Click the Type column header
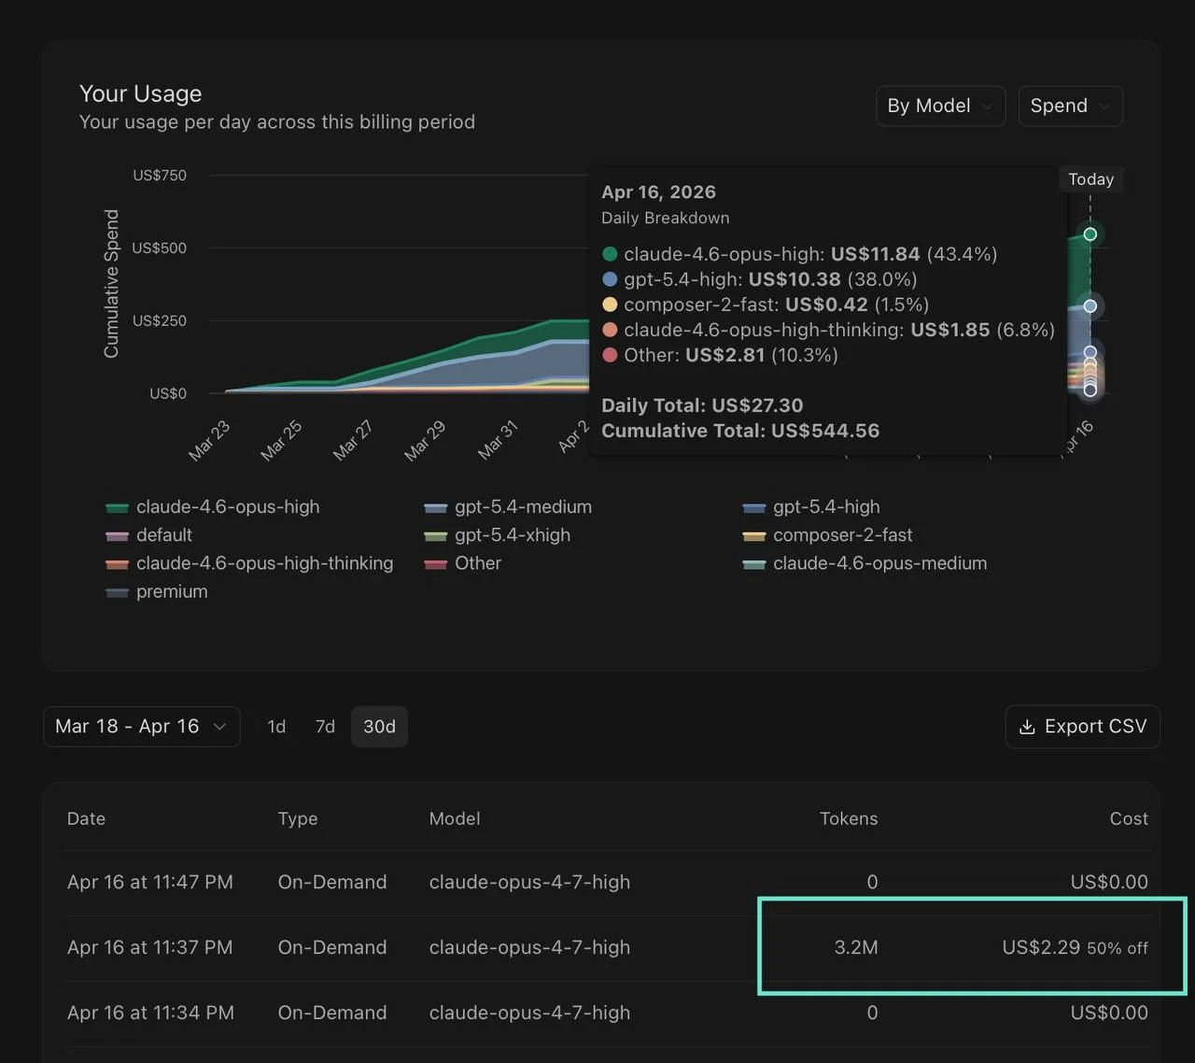 (298, 818)
